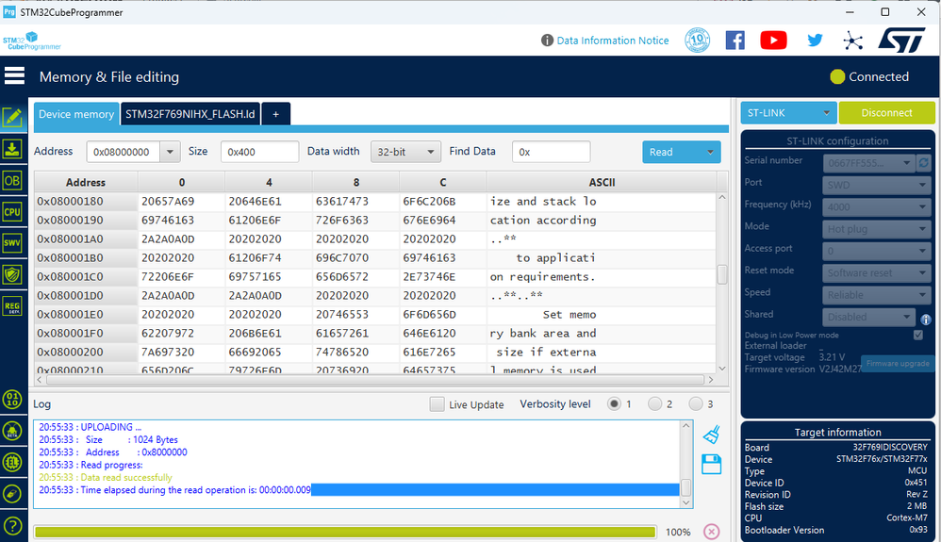Click memory table horizontal scrollbar
Image resolution: width=941 pixels, height=542 pixels.
[375, 380]
